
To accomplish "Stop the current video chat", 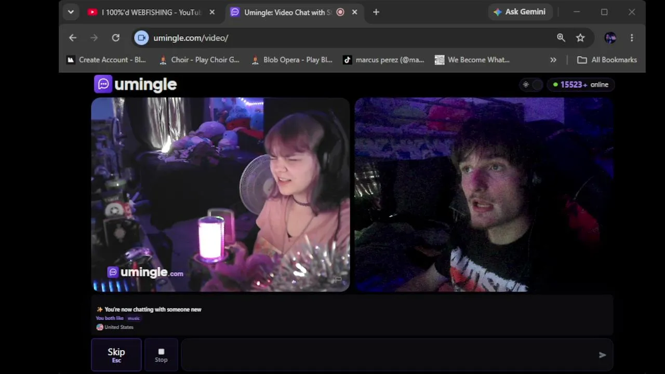I will [x=161, y=355].
